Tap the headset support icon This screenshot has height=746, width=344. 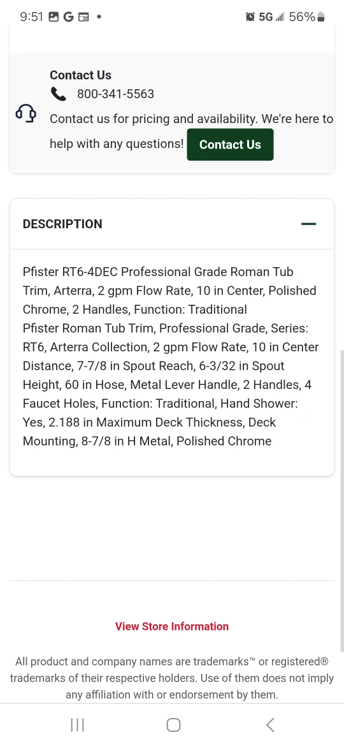(25, 114)
